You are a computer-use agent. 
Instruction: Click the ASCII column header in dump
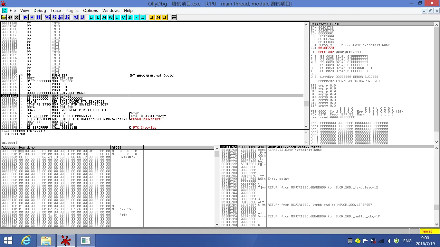tap(127, 148)
